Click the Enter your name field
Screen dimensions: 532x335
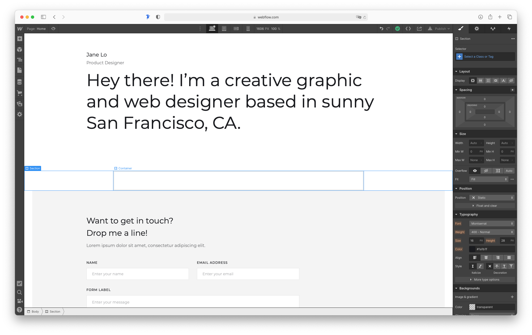[x=137, y=274]
